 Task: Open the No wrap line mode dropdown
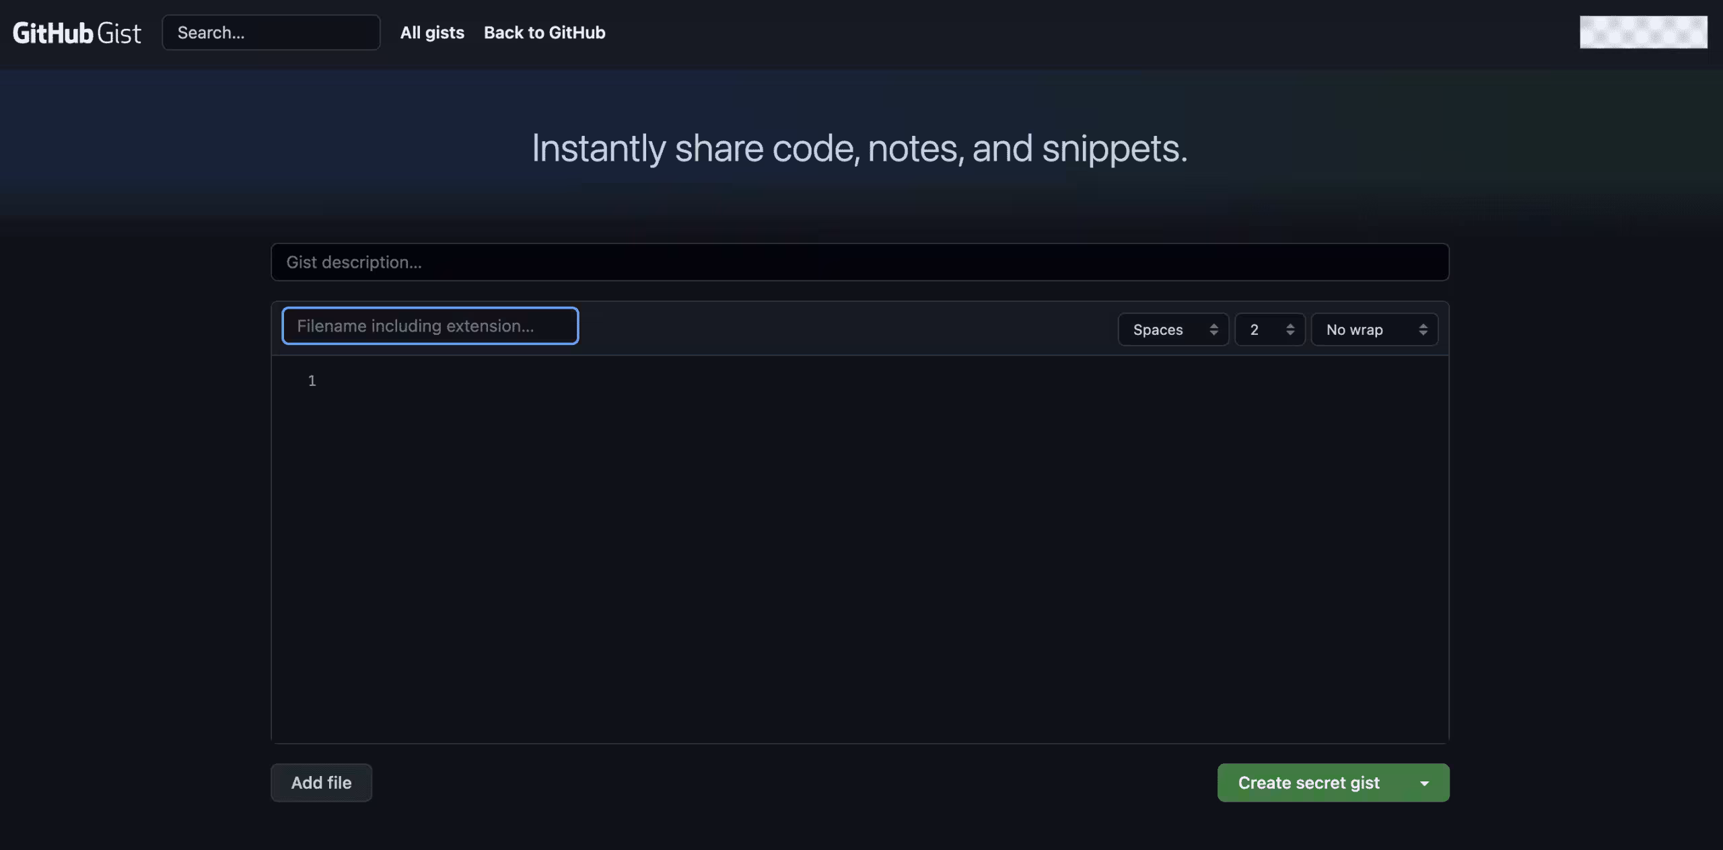click(1374, 330)
